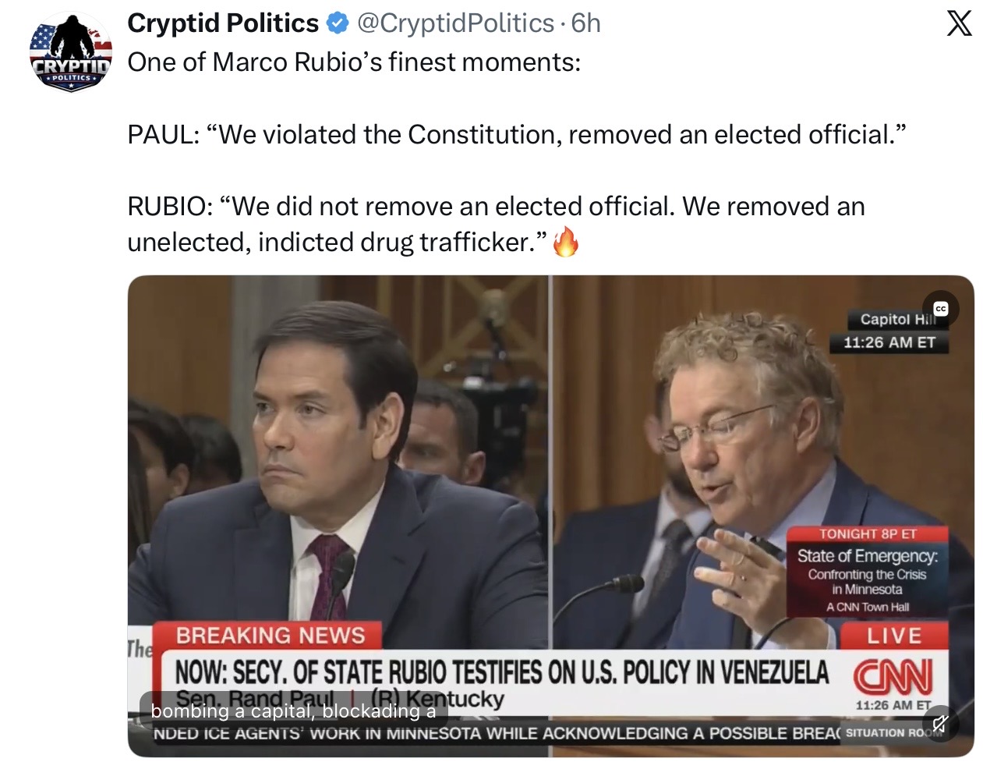The width and height of the screenshot is (983, 769).
Task: Toggle closed captions with the CC button
Action: (941, 309)
